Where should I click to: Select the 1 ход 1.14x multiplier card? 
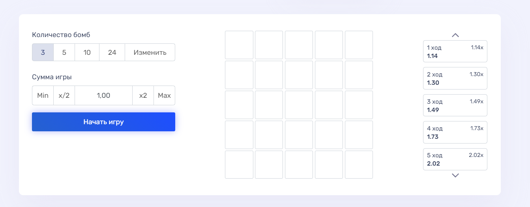(x=455, y=51)
